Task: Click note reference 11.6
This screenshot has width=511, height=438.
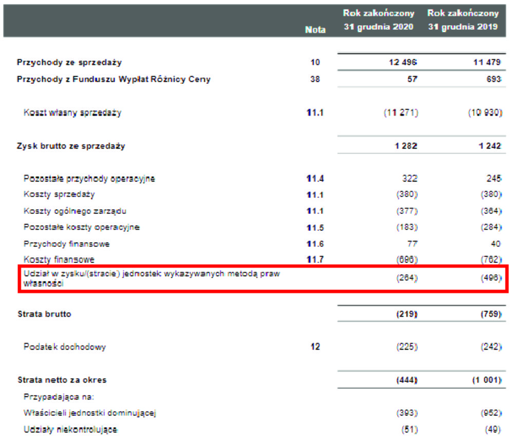Action: coord(315,244)
